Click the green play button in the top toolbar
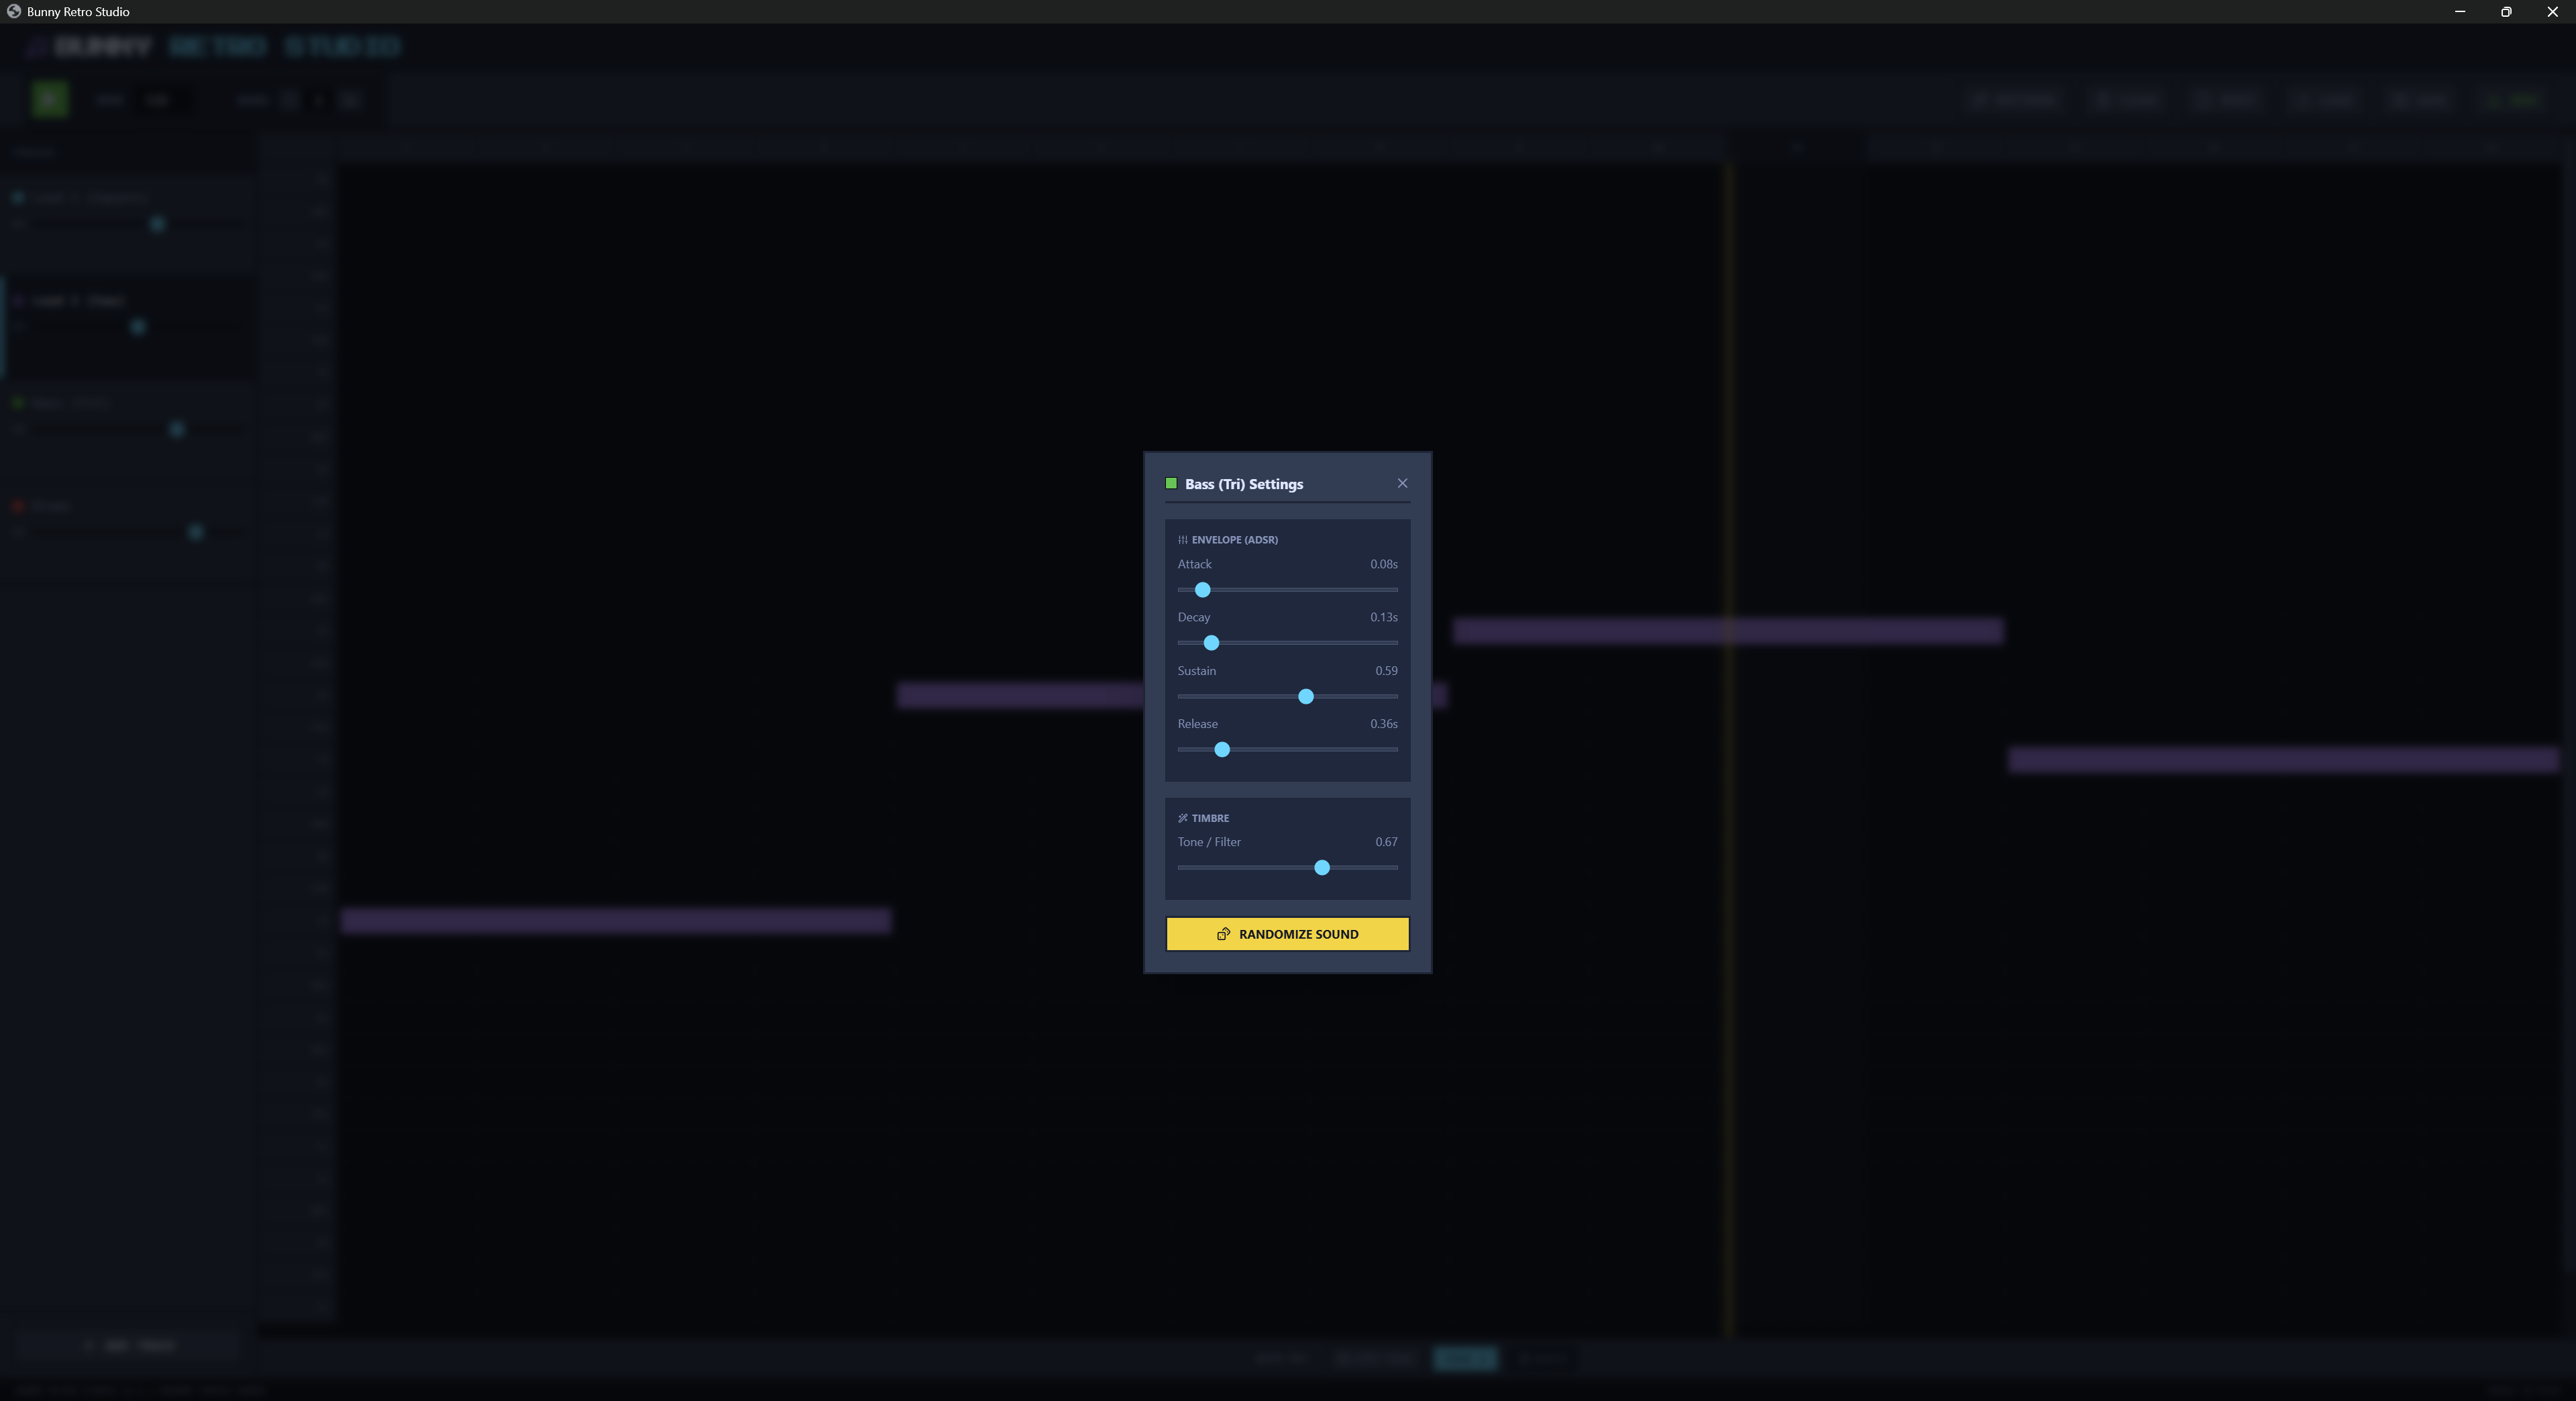2576x1401 pixels. (50, 99)
